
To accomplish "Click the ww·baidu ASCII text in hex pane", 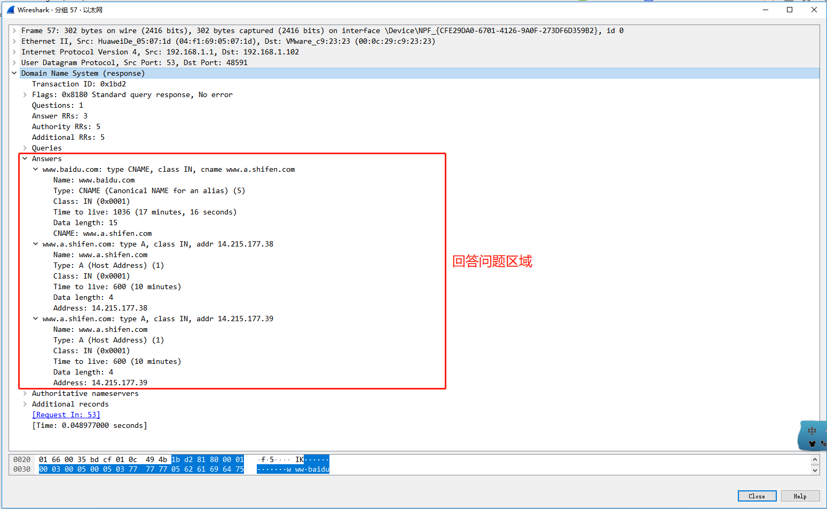I will pyautogui.click(x=312, y=469).
